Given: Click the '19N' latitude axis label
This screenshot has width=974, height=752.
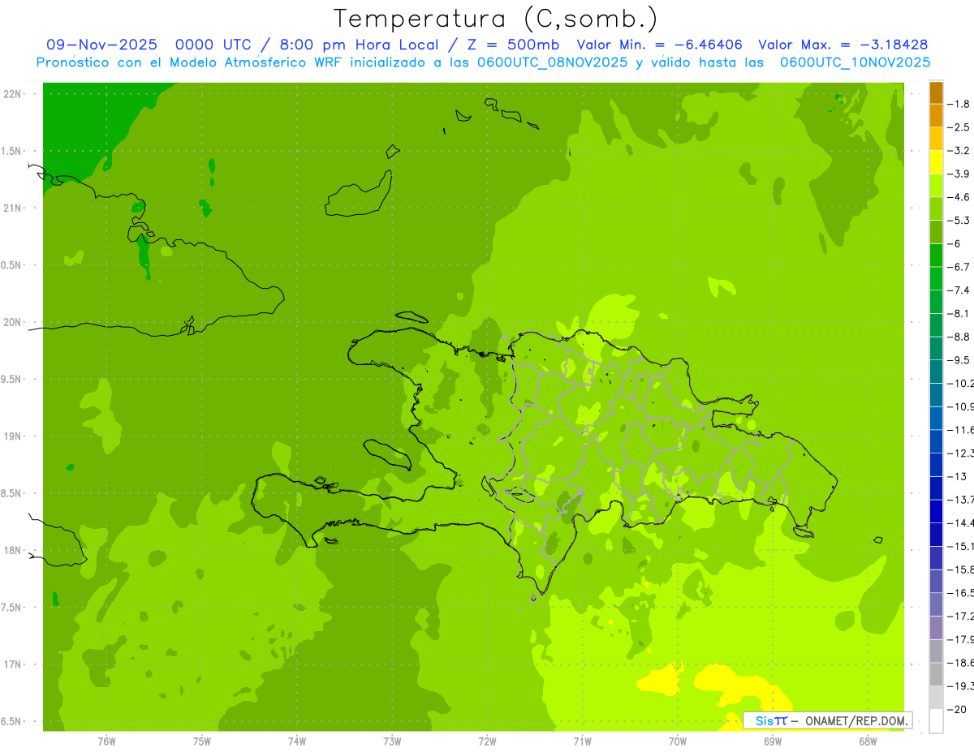Looking at the screenshot, I should click(x=12, y=436).
